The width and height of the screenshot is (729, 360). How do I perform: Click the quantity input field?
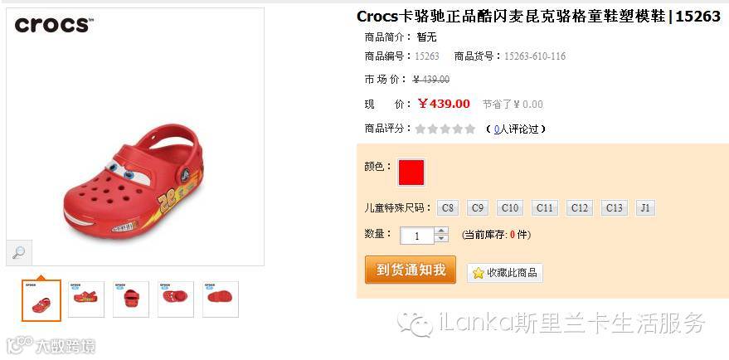pyautogui.click(x=417, y=236)
